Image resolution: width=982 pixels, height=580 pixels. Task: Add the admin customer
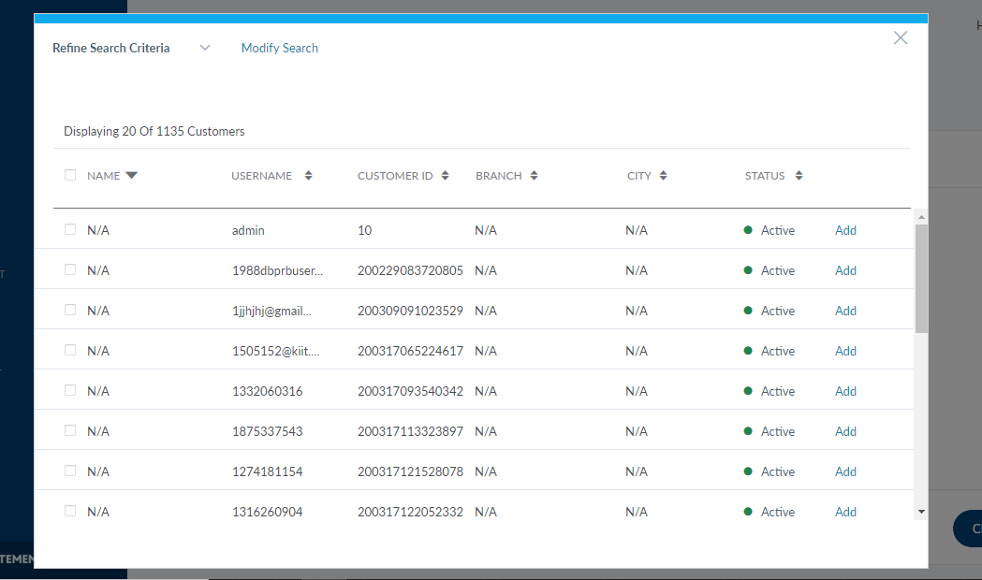coord(845,231)
